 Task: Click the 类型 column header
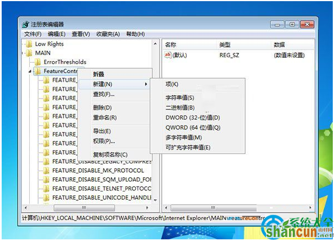pyautogui.click(x=244, y=45)
